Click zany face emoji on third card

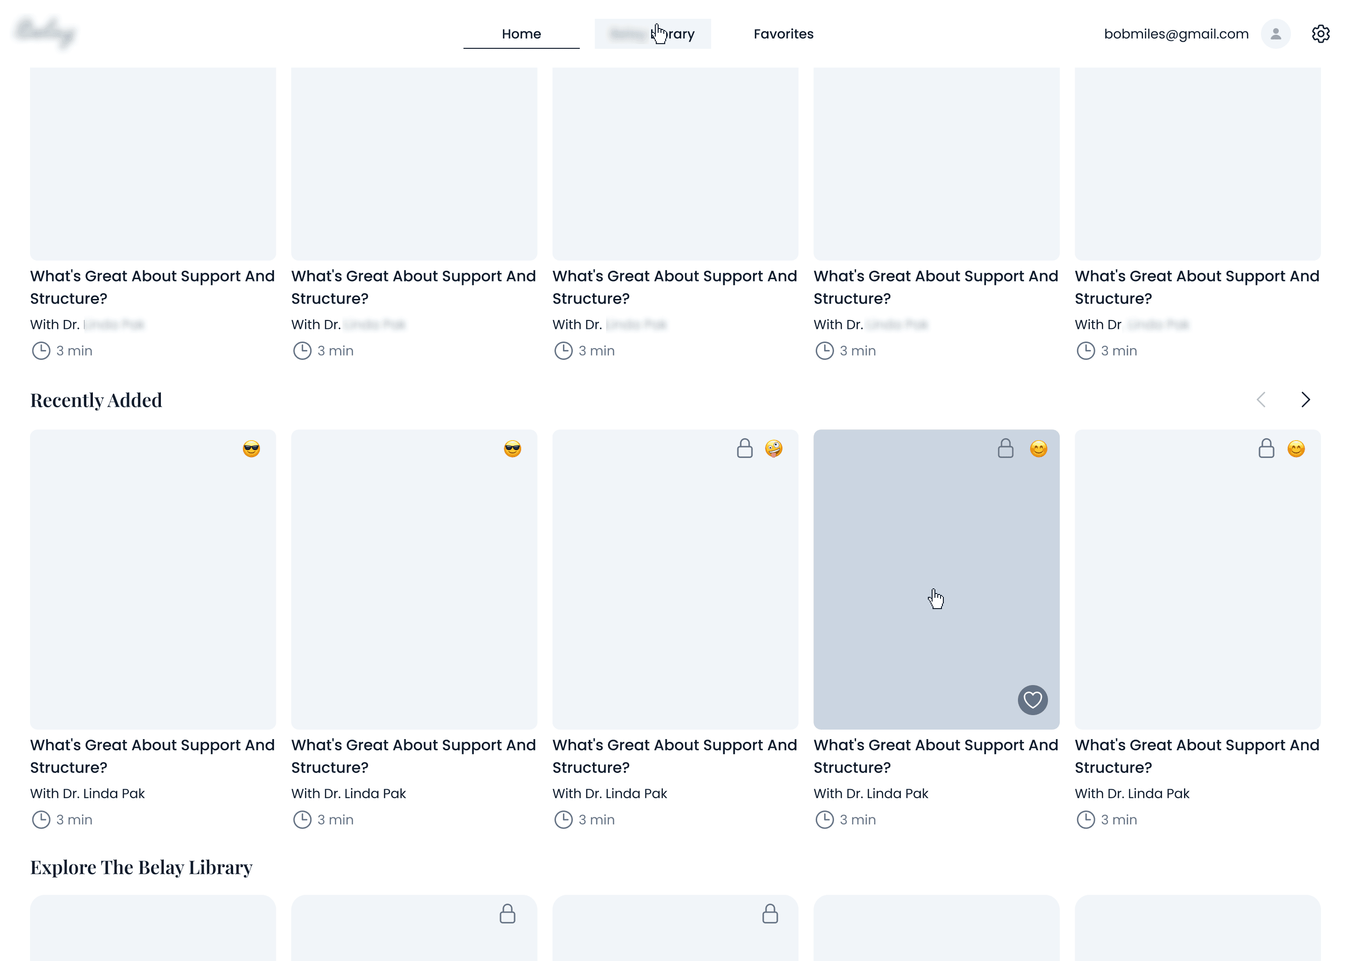(x=774, y=449)
